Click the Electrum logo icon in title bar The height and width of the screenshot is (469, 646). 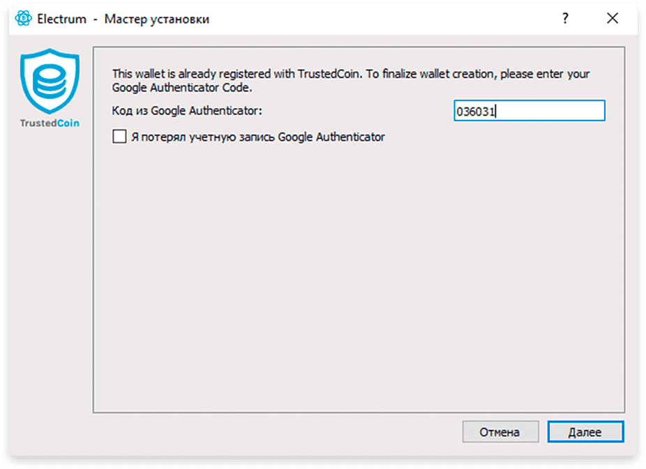pos(23,19)
